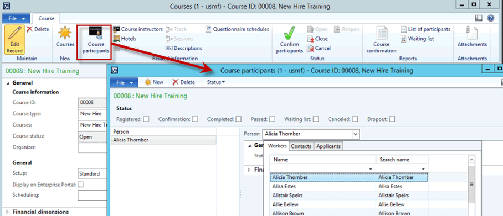Select the Course ribbon tab
503x216 pixels.
(47, 19)
